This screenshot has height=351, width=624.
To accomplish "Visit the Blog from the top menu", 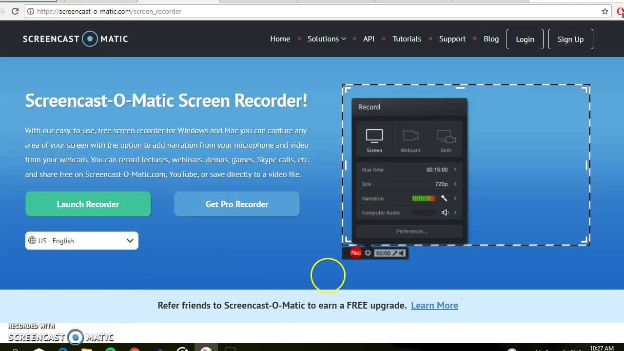I will pyautogui.click(x=491, y=39).
